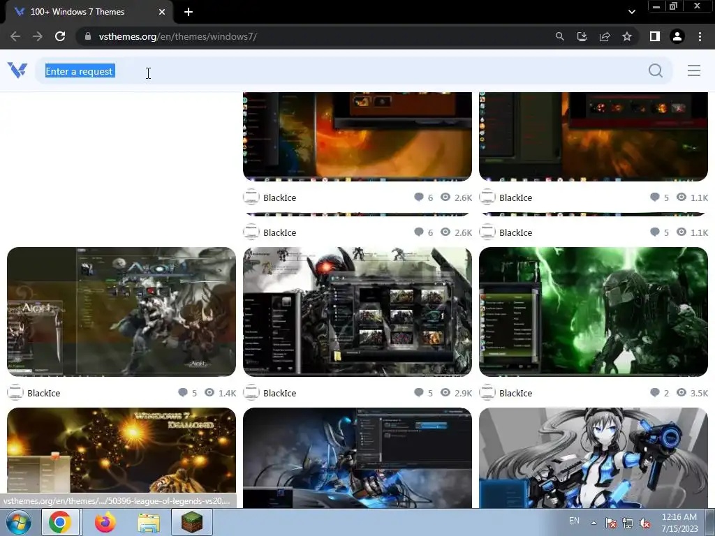Open Minecraft block icon in taskbar

pyautogui.click(x=192, y=522)
